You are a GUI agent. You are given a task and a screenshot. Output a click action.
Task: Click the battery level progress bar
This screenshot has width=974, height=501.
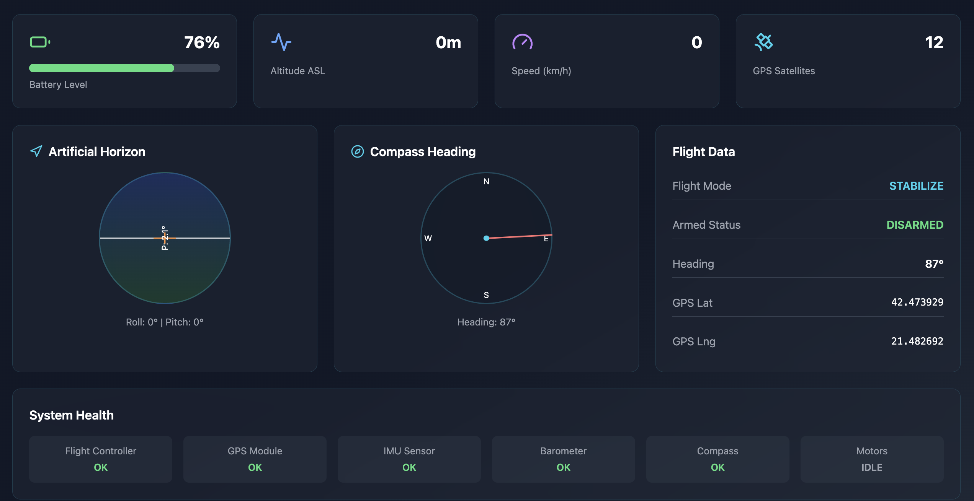click(x=124, y=68)
